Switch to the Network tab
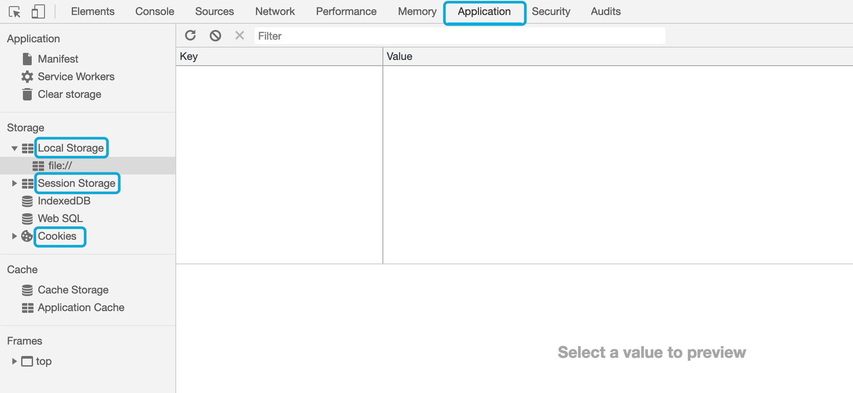This screenshot has height=393, width=853. [275, 11]
